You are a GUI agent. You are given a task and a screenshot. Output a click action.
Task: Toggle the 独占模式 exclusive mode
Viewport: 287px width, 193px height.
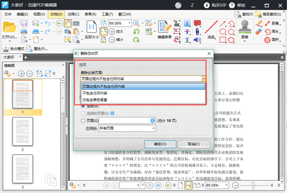13,49
